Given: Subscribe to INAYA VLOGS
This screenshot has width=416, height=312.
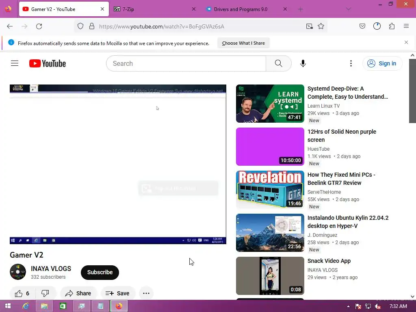Looking at the screenshot, I should 100,272.
